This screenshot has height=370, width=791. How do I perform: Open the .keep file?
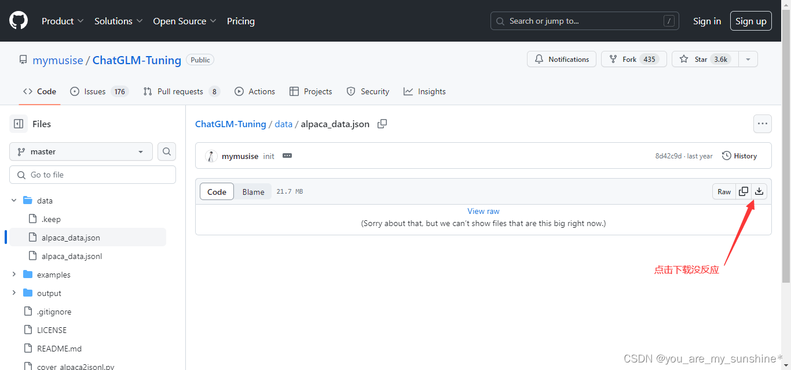(51, 219)
